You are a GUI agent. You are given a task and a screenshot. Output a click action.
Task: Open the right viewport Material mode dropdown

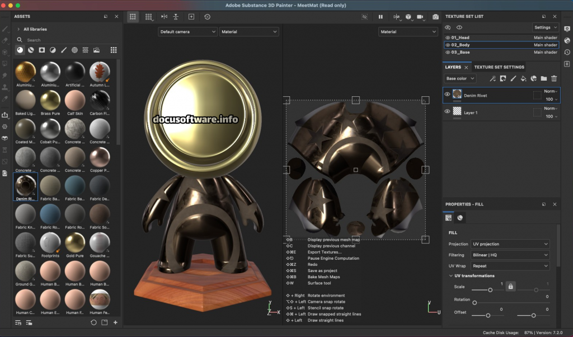coord(408,32)
